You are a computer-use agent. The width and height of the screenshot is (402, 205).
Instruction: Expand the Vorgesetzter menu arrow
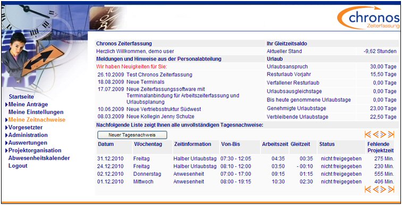coord(6,127)
